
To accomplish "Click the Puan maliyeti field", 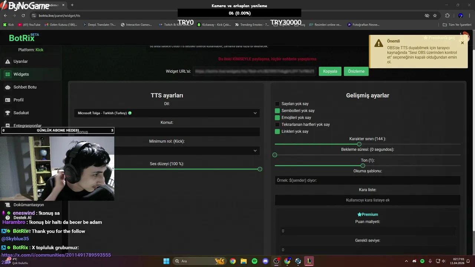I will click(x=367, y=231).
